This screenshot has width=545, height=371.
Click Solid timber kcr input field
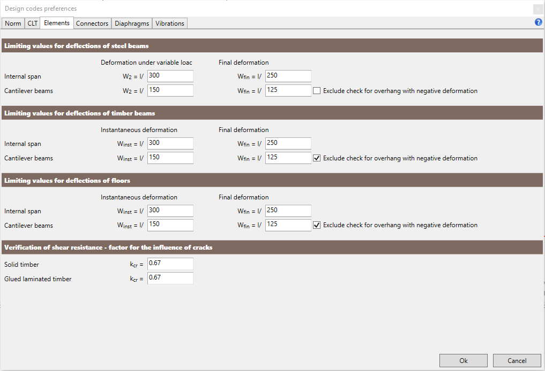point(170,264)
